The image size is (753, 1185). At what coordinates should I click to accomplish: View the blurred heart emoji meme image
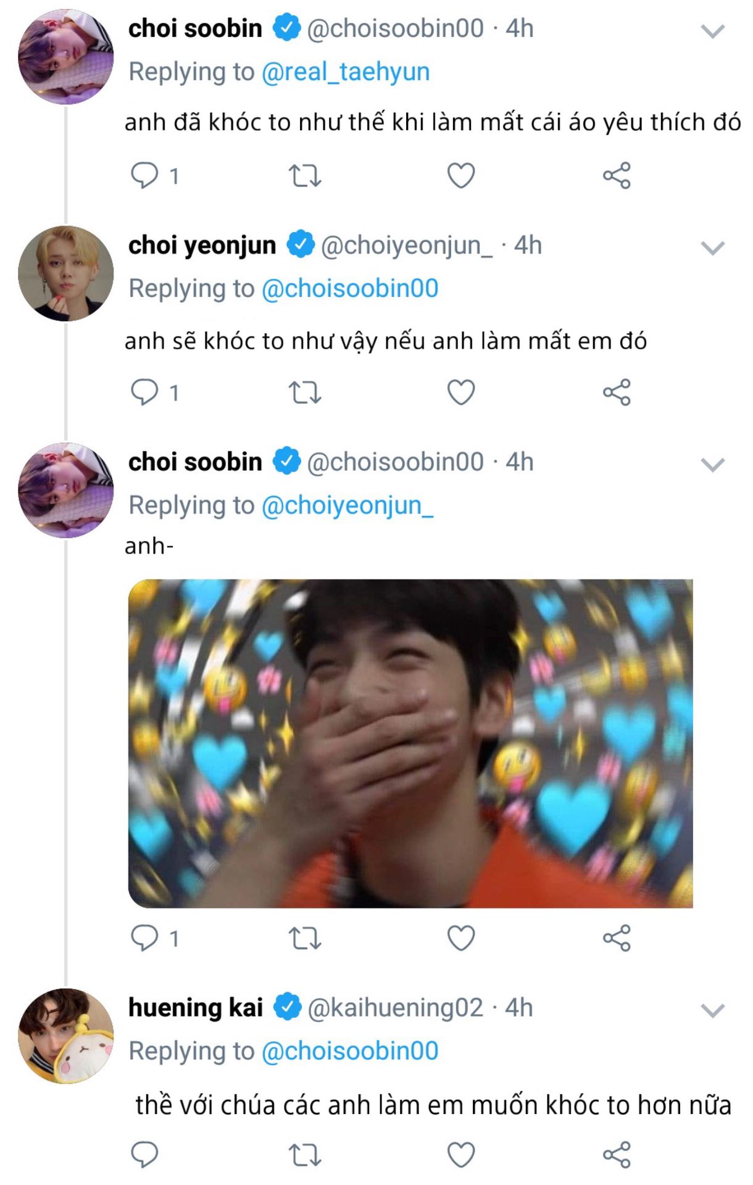[x=410, y=743]
